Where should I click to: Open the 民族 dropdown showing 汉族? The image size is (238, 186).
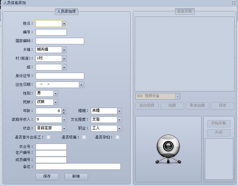point(55,102)
